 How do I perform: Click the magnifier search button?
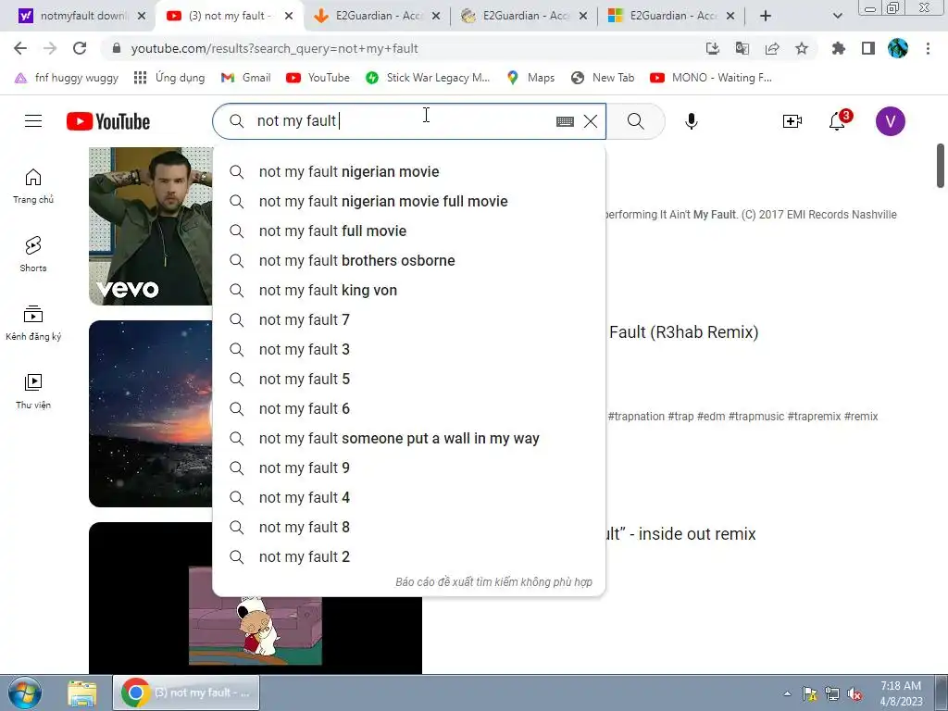pos(635,121)
